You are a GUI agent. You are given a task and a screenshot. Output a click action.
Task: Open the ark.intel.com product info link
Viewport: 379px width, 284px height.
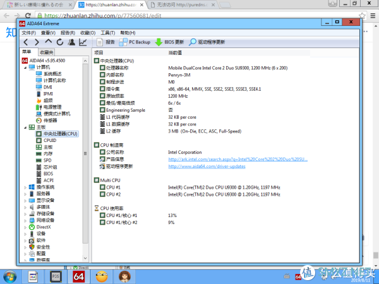click(x=238, y=160)
